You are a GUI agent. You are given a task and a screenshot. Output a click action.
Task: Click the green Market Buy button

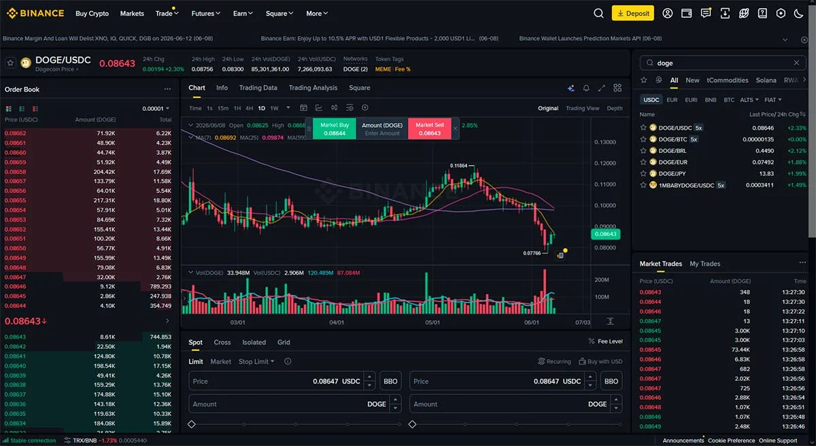(335, 129)
